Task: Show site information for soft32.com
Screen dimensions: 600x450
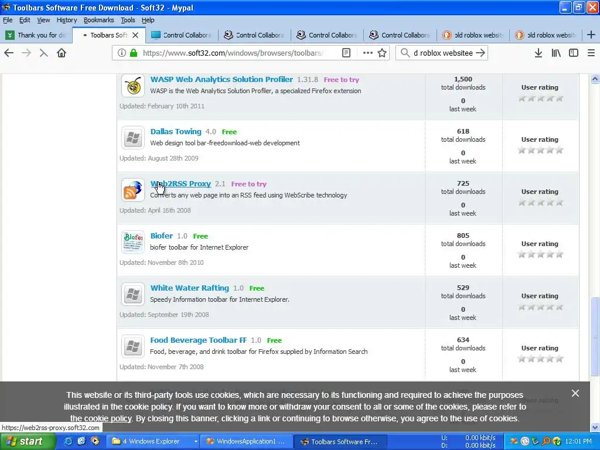Action: [121, 53]
